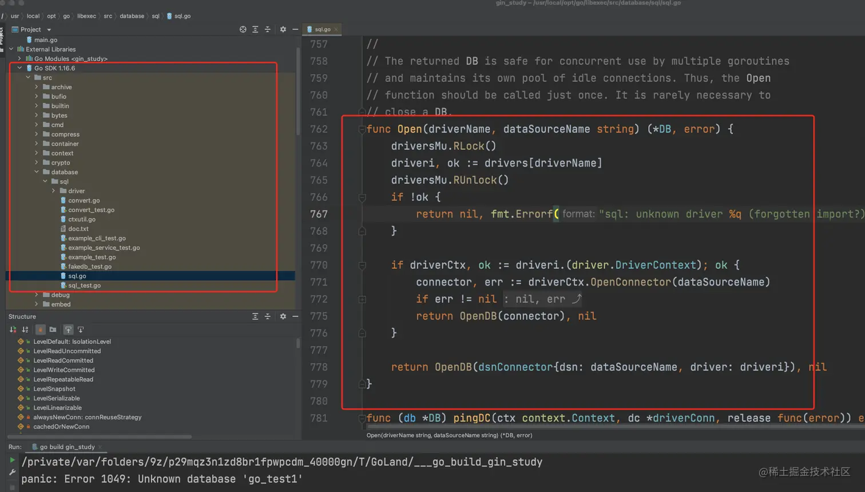Open the Structure panel gear options
The image size is (865, 492).
click(283, 316)
